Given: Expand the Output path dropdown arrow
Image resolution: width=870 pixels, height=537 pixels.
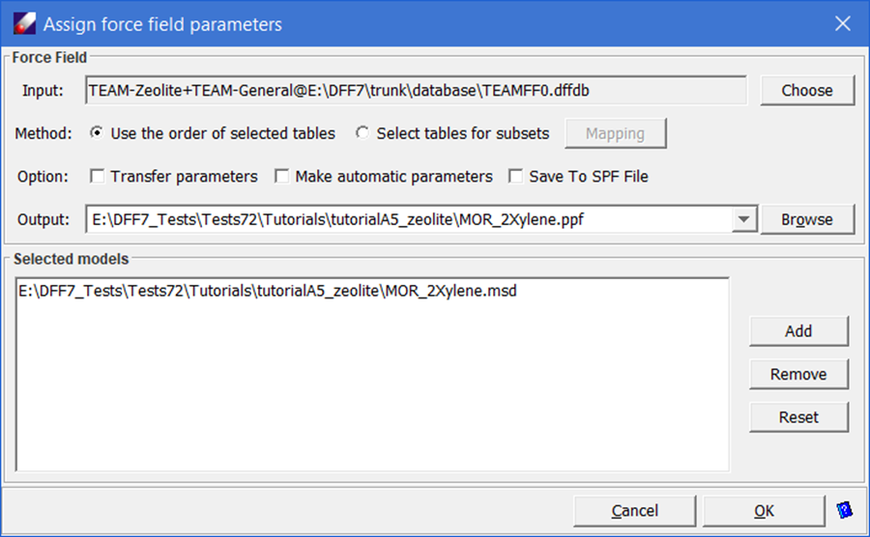Looking at the screenshot, I should (x=743, y=219).
